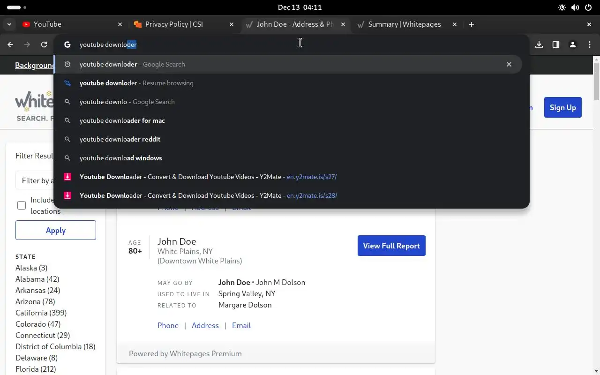Switch to the John Doe - Address tab
Image resolution: width=600 pixels, height=375 pixels.
click(x=295, y=24)
